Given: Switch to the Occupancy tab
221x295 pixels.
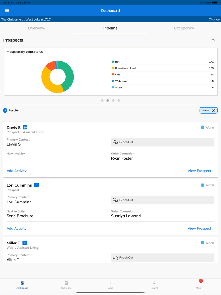Looking at the screenshot, I should click(184, 28).
